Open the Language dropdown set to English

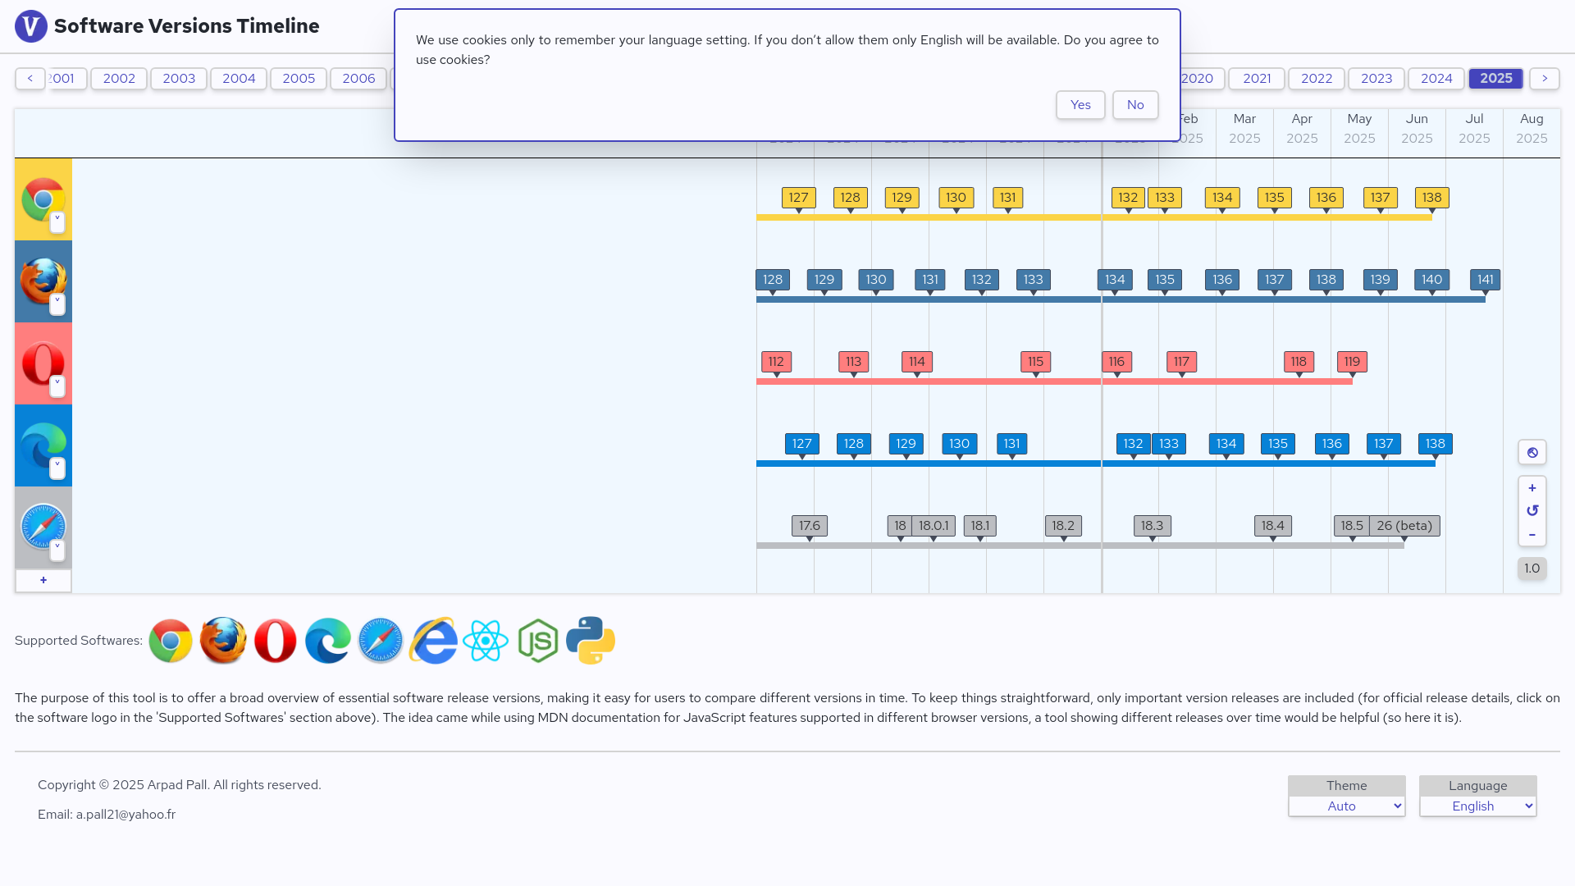click(x=1477, y=806)
